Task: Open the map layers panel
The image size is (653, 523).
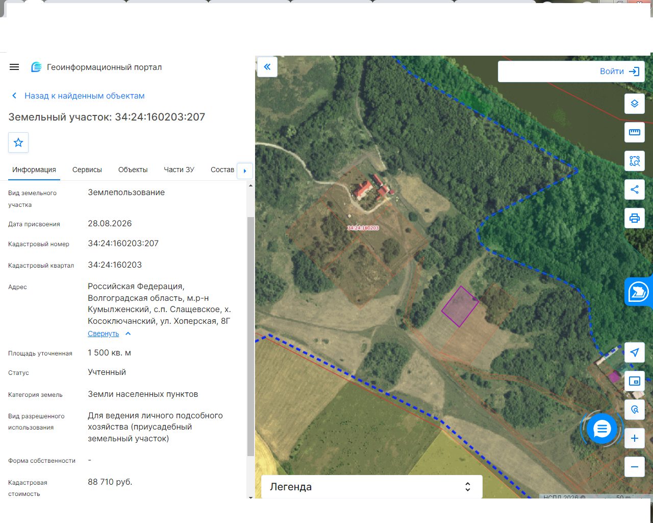Action: click(x=635, y=104)
